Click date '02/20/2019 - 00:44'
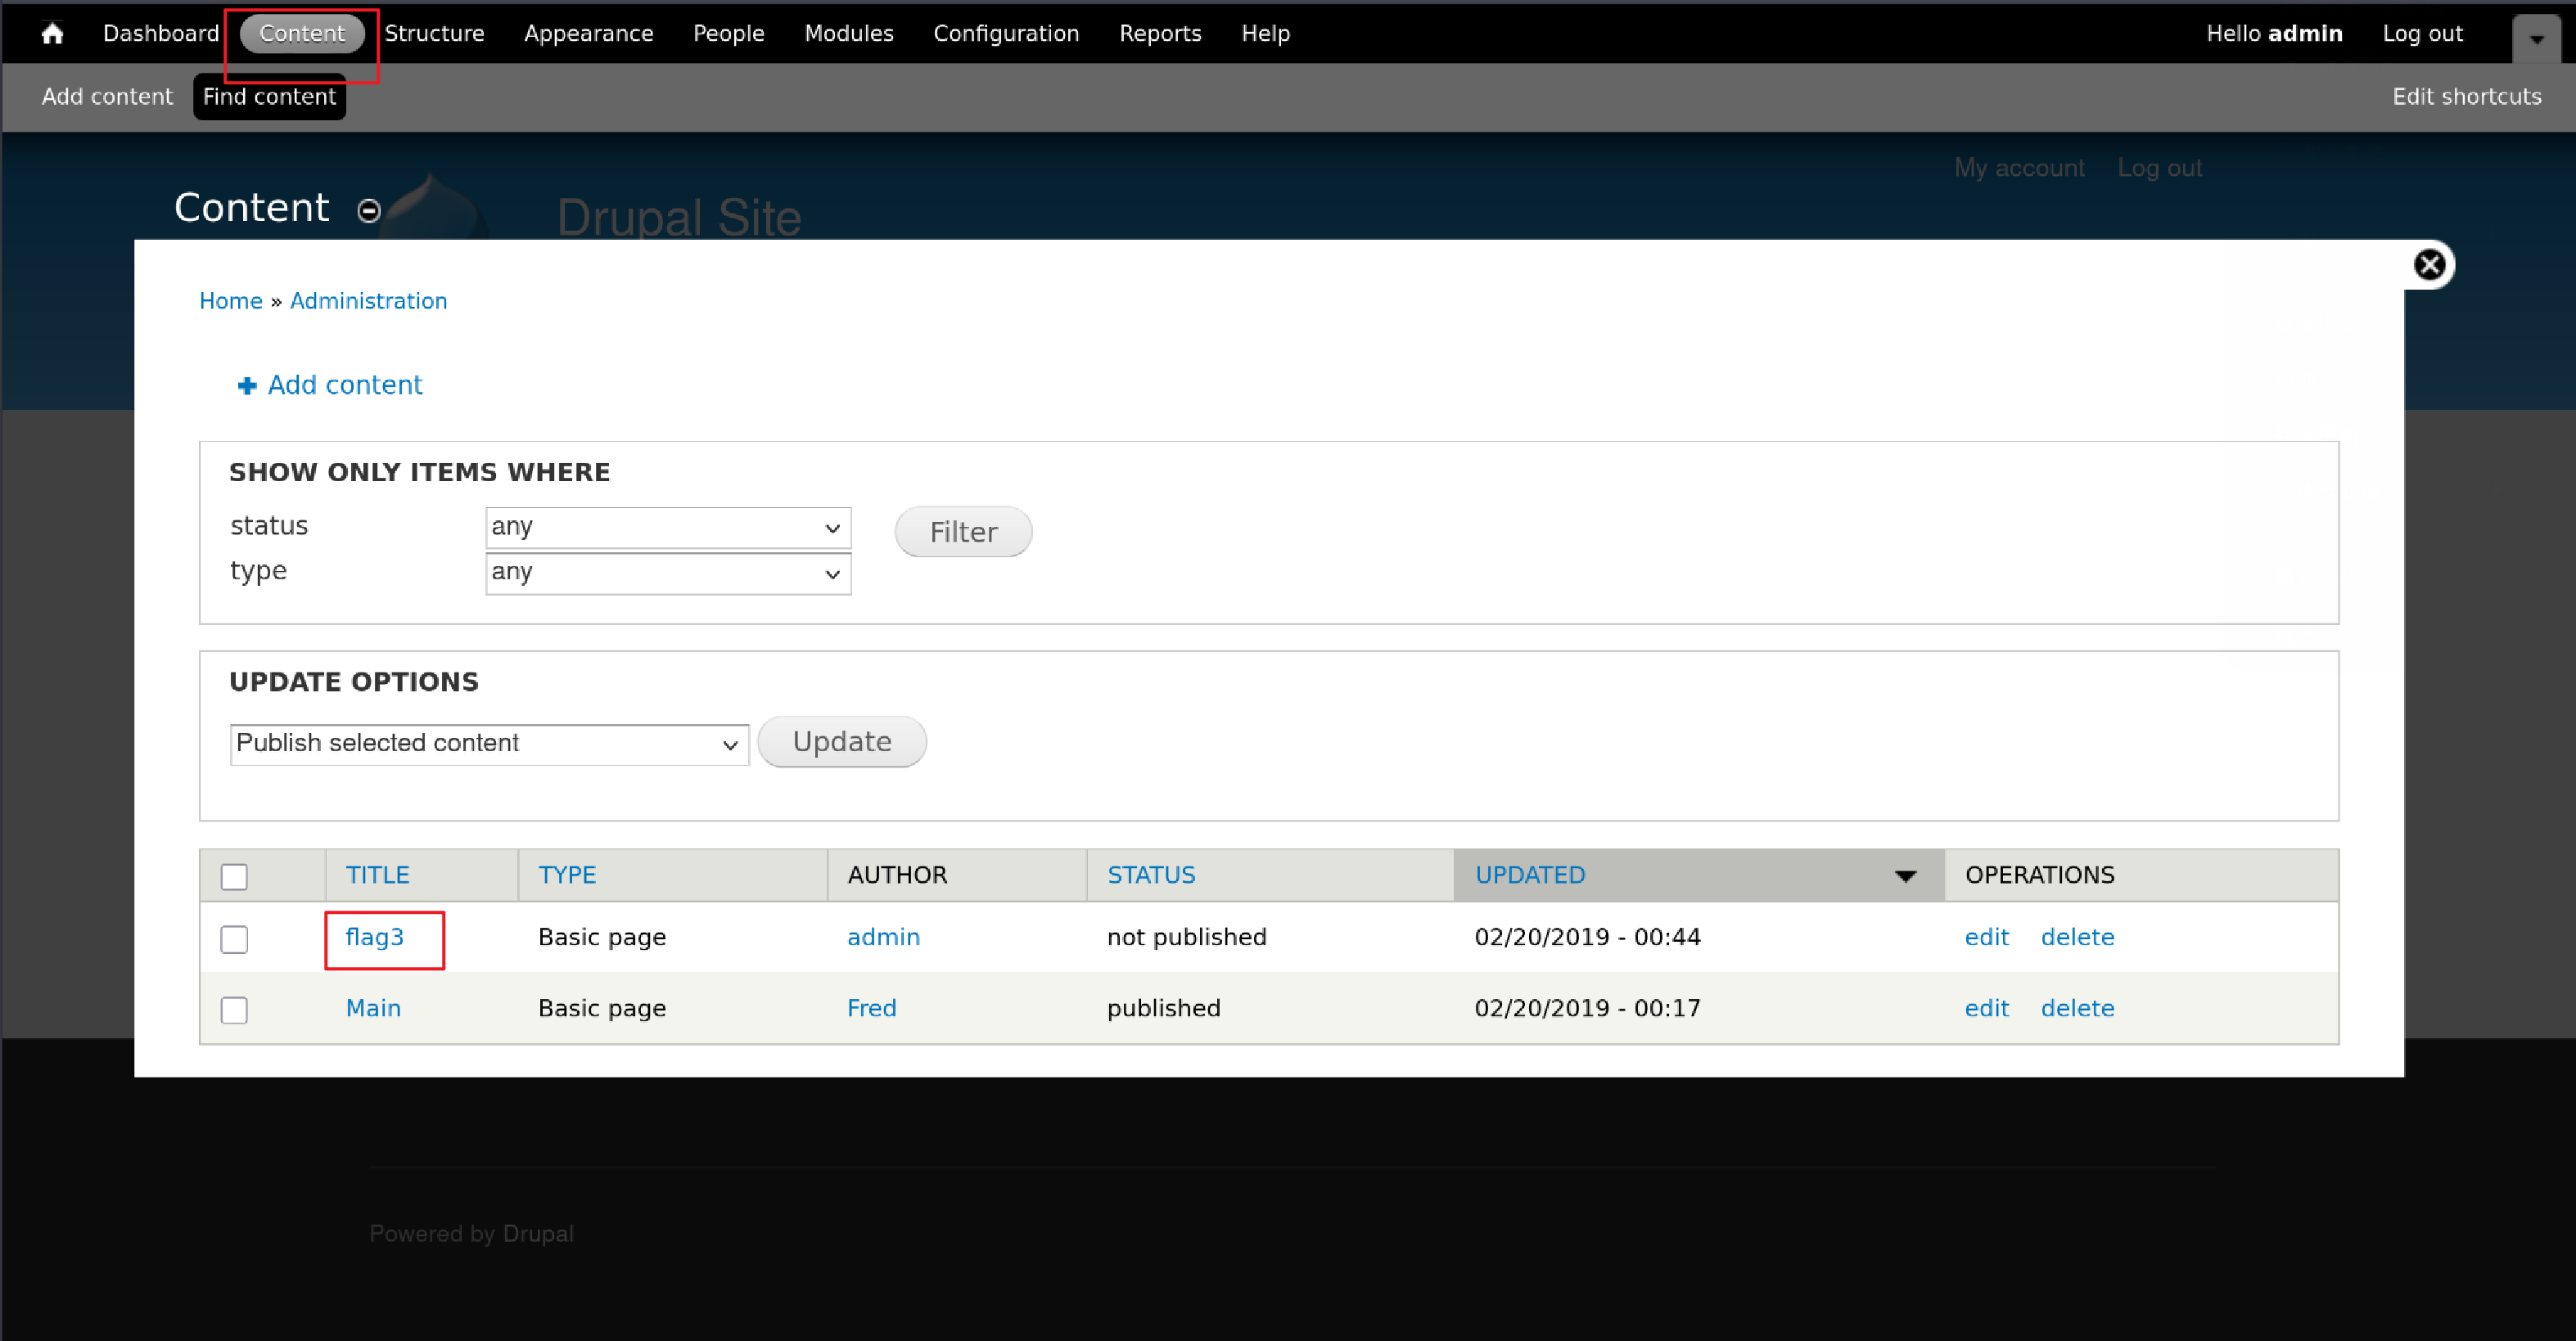2576x1341 pixels. tap(1588, 938)
